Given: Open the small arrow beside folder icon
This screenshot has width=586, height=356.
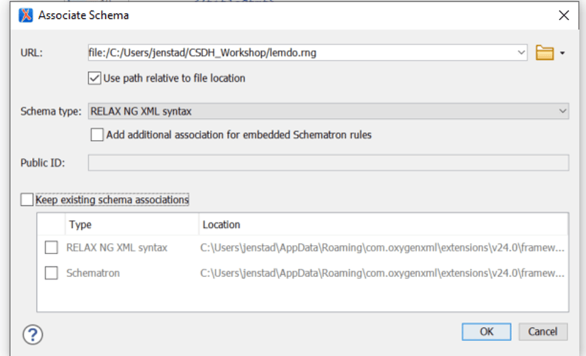Looking at the screenshot, I should click(x=562, y=54).
